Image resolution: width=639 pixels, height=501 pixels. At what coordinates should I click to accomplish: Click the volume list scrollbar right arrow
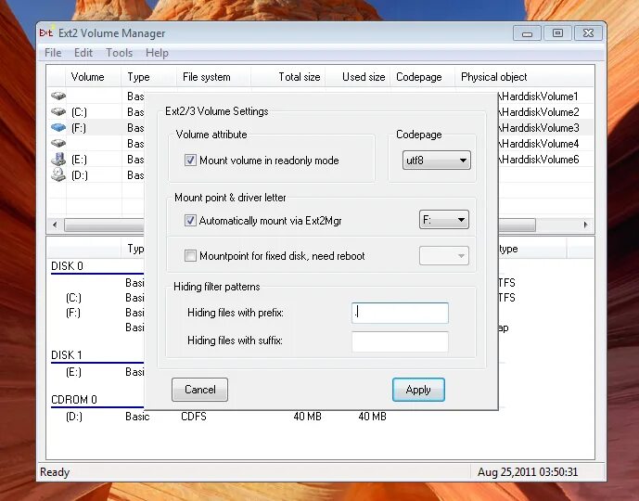[x=585, y=225]
